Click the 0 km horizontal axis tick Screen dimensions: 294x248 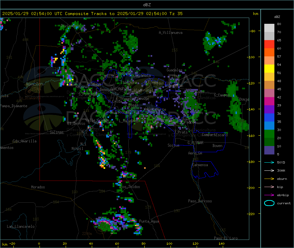pos(39,243)
